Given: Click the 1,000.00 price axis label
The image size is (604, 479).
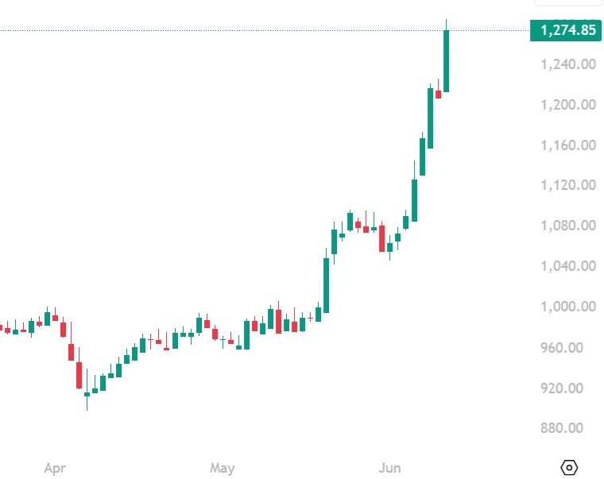Looking at the screenshot, I should click(568, 307).
